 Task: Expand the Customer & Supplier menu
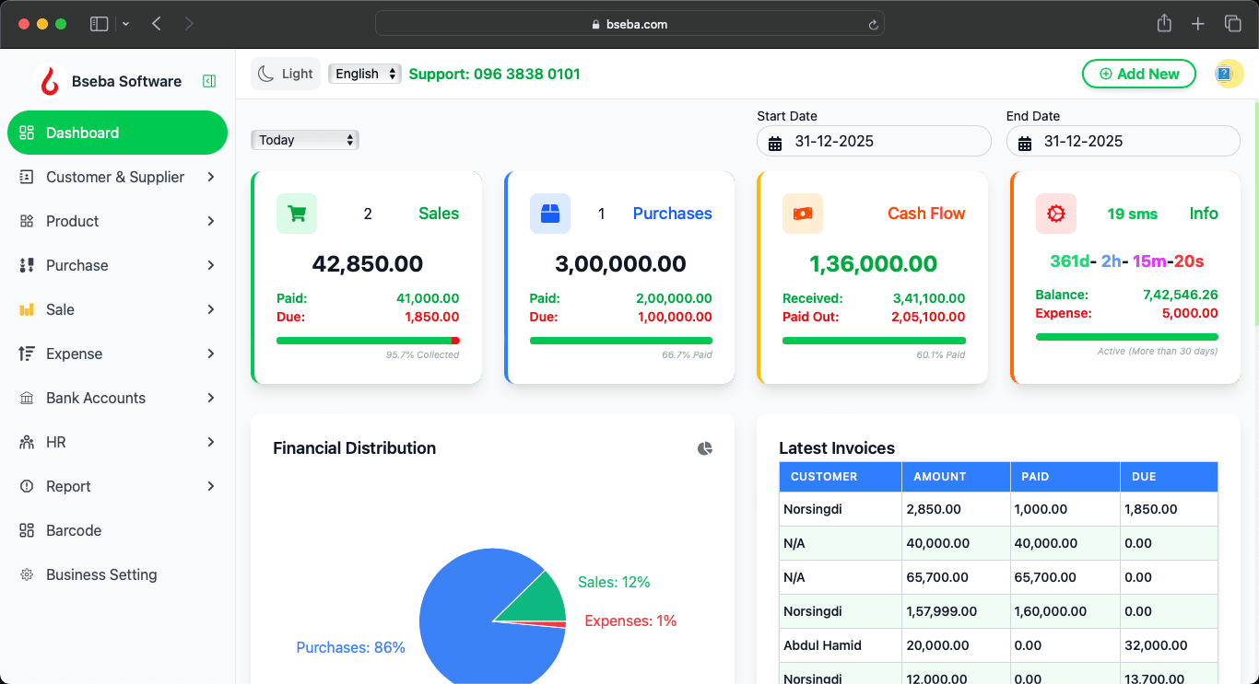[x=117, y=177]
